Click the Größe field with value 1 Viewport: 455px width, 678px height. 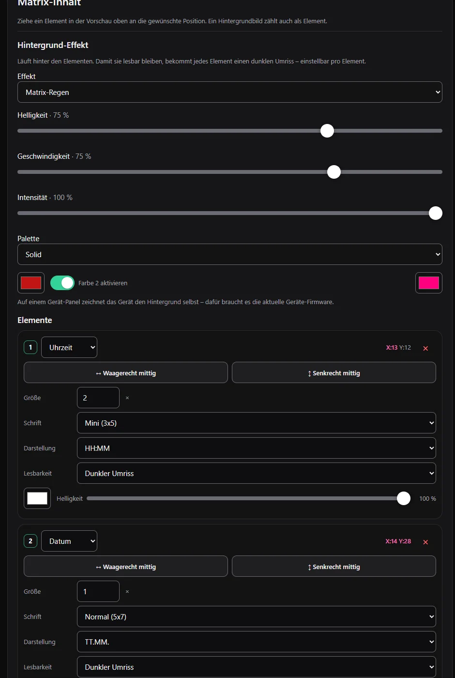(98, 591)
